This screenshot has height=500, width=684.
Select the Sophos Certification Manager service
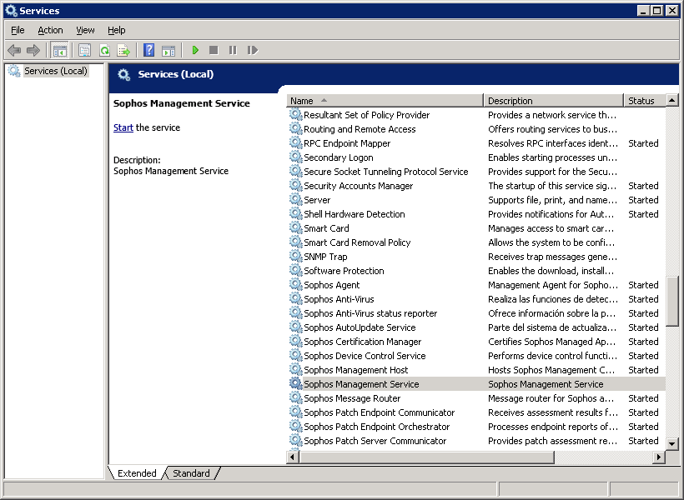pyautogui.click(x=363, y=342)
